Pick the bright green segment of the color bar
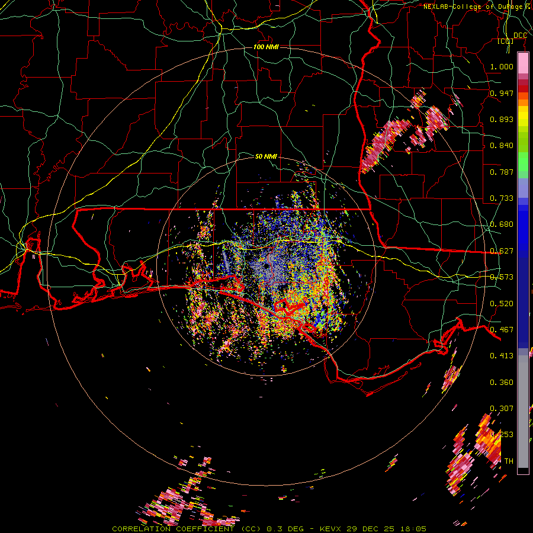533x533 pixels. point(523,162)
